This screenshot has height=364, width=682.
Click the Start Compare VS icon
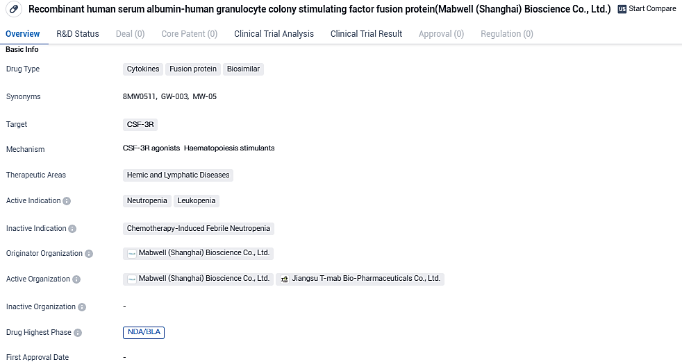[x=622, y=9]
